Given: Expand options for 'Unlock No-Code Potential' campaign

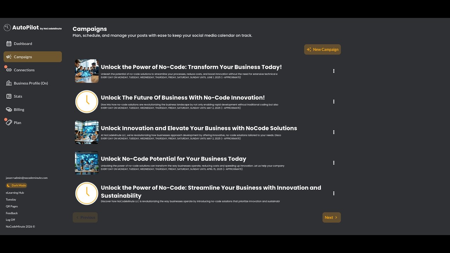Looking at the screenshot, I should click(334, 163).
